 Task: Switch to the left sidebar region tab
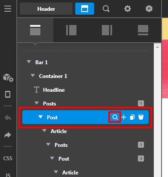tap(71, 30)
